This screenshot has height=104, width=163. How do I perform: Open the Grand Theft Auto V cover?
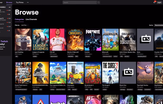23,73
